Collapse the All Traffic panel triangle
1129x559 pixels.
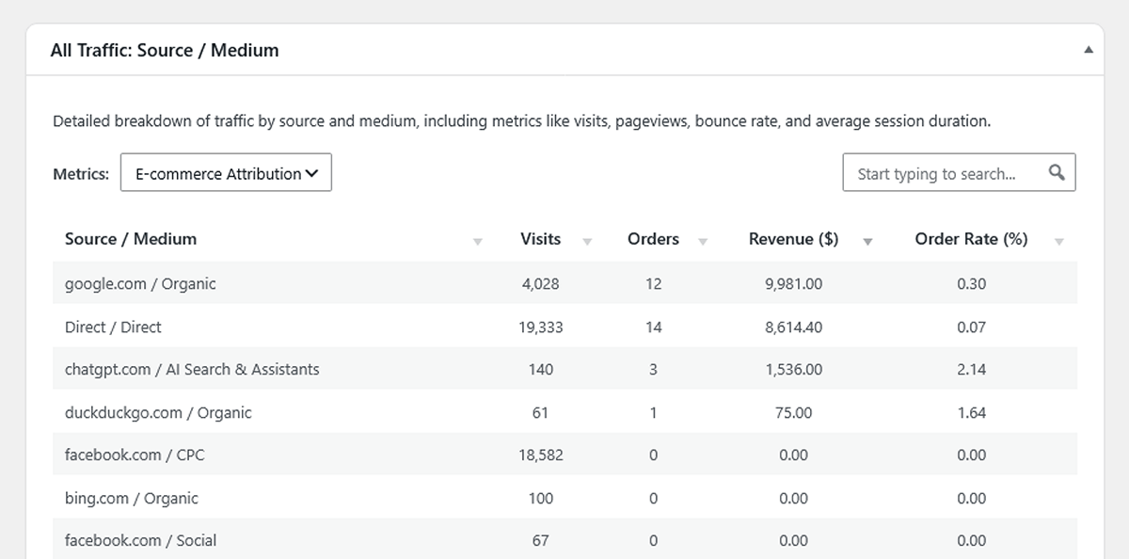point(1089,50)
